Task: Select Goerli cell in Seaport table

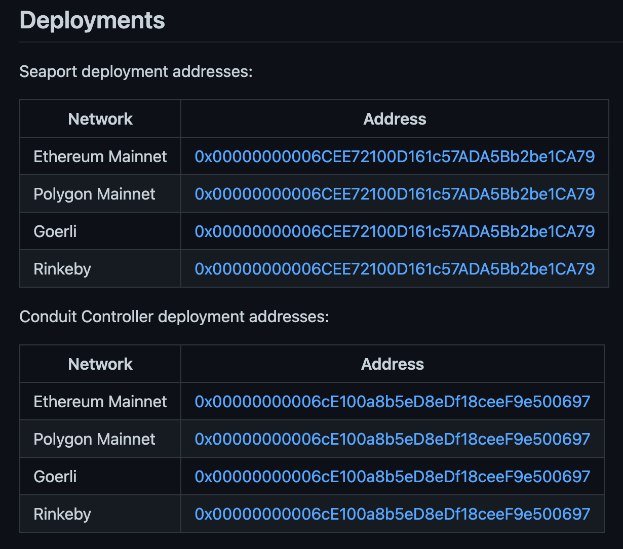Action: coord(100,231)
